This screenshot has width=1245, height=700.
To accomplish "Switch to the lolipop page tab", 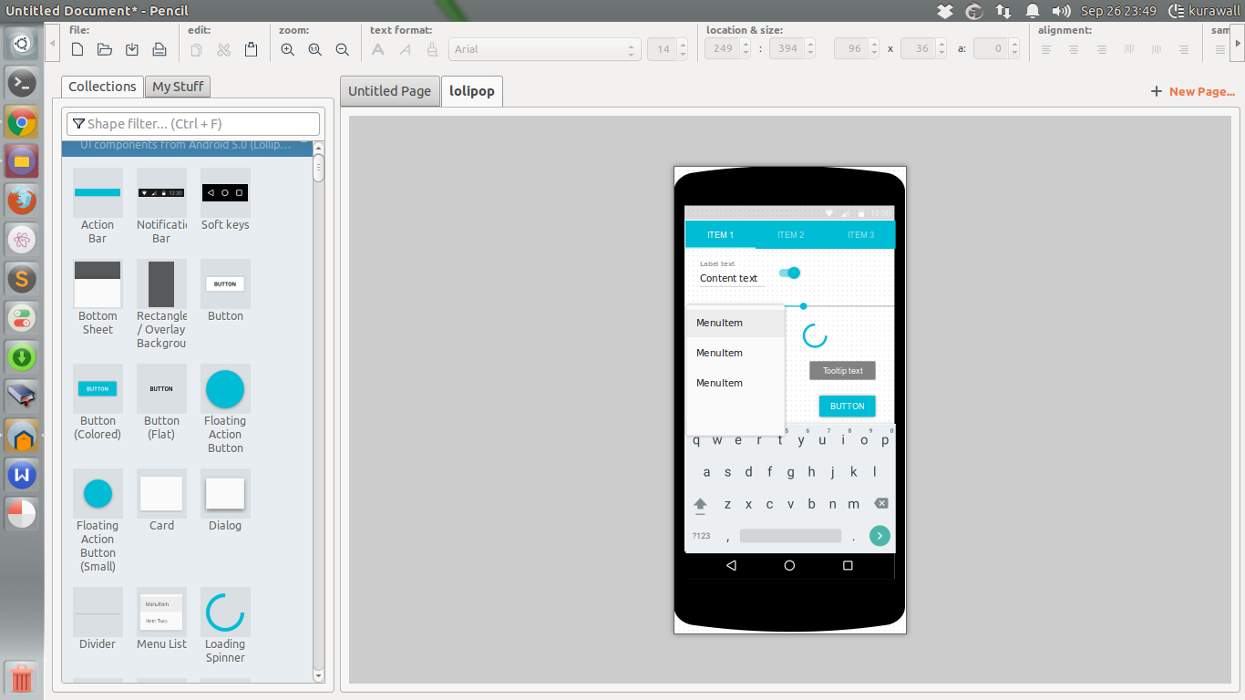I will coord(471,91).
